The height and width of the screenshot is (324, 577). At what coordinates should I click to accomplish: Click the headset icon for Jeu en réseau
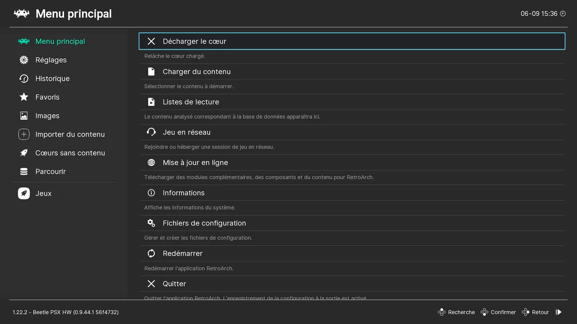(151, 132)
